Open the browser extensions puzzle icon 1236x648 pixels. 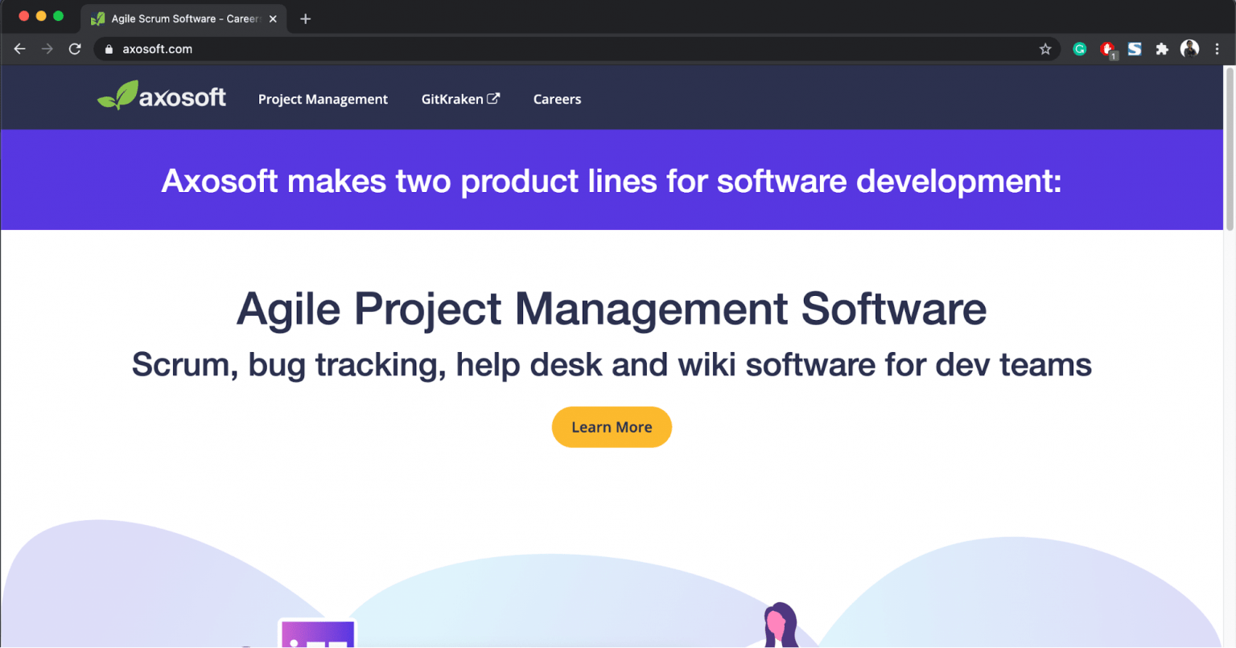click(x=1162, y=49)
